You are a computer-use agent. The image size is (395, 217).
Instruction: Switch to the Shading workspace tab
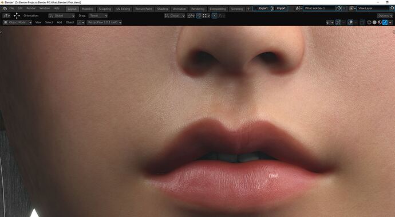(163, 9)
